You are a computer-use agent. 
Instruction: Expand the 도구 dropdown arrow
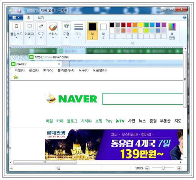41,38
